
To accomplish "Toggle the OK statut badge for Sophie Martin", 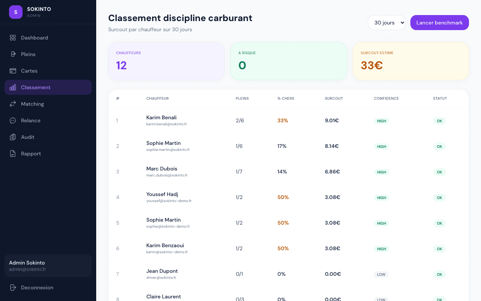I will click(x=439, y=147).
